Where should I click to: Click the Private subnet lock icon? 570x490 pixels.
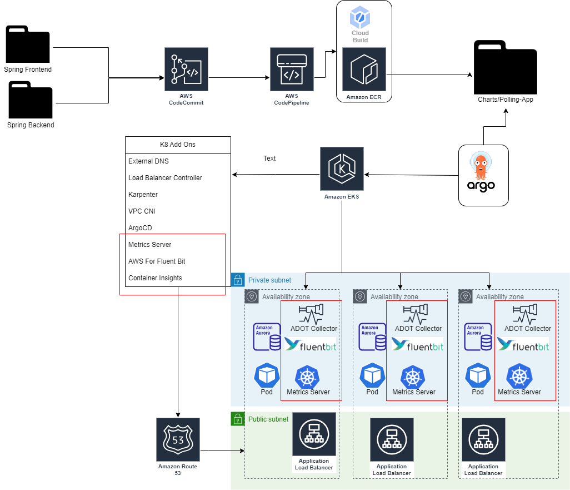pos(238,280)
